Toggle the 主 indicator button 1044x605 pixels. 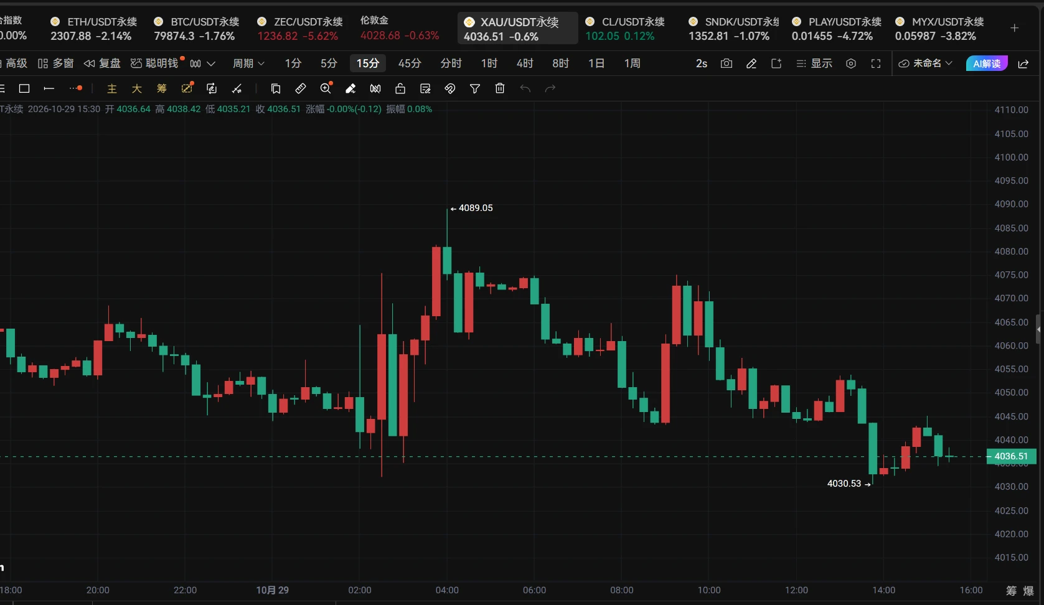(112, 88)
